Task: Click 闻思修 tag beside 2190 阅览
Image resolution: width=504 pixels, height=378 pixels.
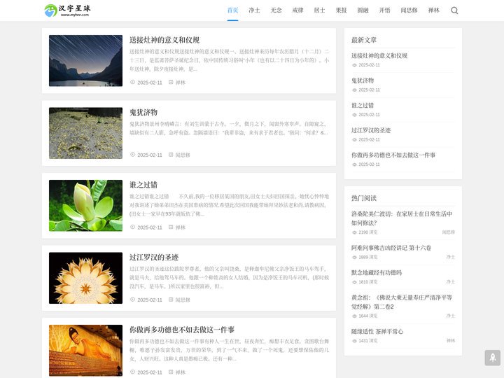Action: tap(449, 232)
